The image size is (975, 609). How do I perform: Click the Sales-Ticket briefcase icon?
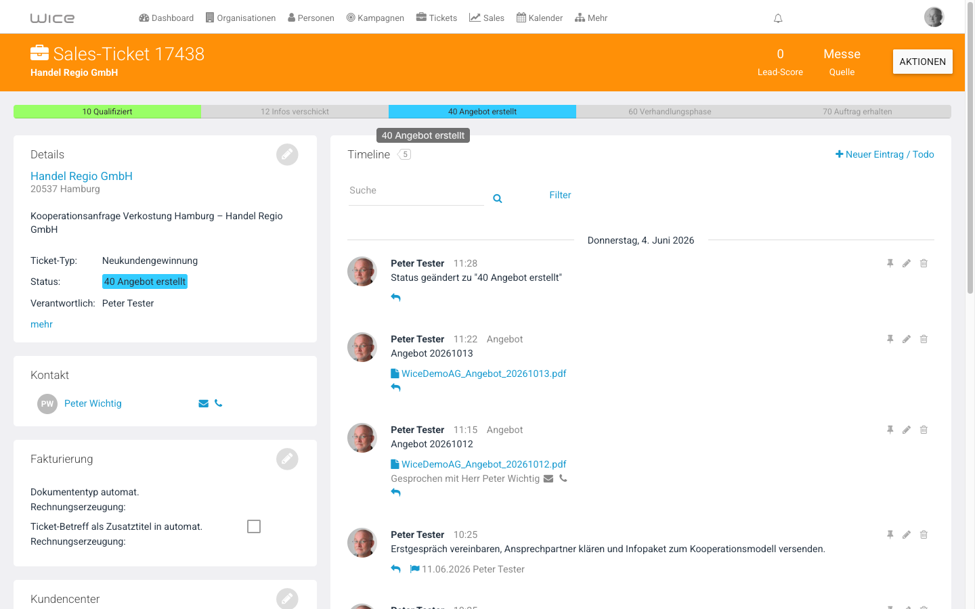pyautogui.click(x=39, y=53)
